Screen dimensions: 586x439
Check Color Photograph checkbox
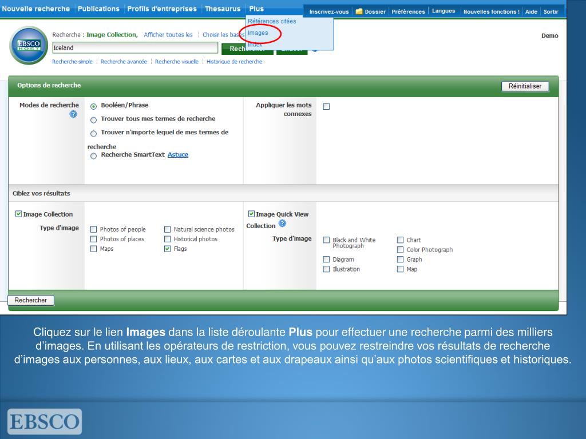click(400, 249)
